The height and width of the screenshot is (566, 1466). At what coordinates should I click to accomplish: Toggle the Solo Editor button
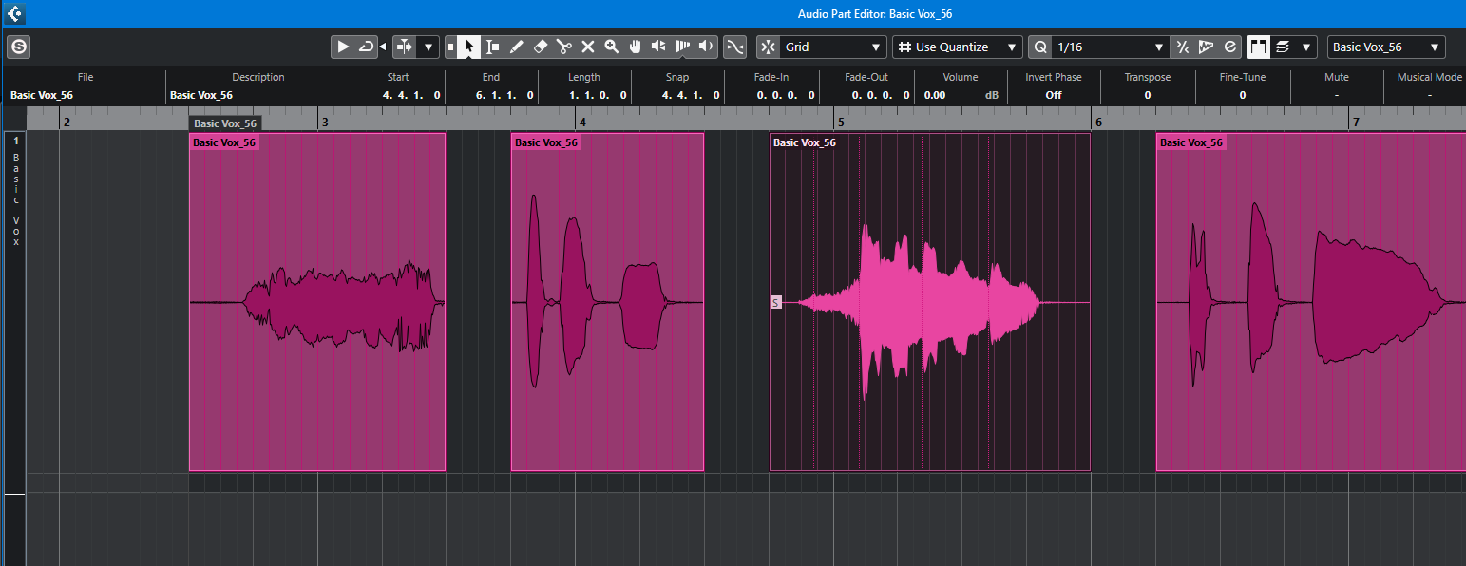tap(19, 47)
